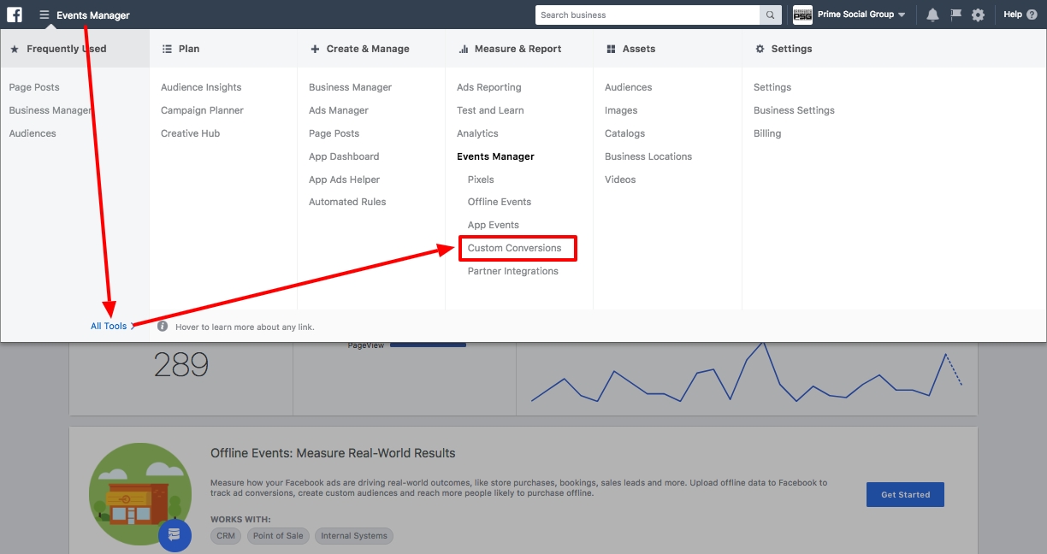
Task: Go to Ads Manager
Action: (339, 110)
